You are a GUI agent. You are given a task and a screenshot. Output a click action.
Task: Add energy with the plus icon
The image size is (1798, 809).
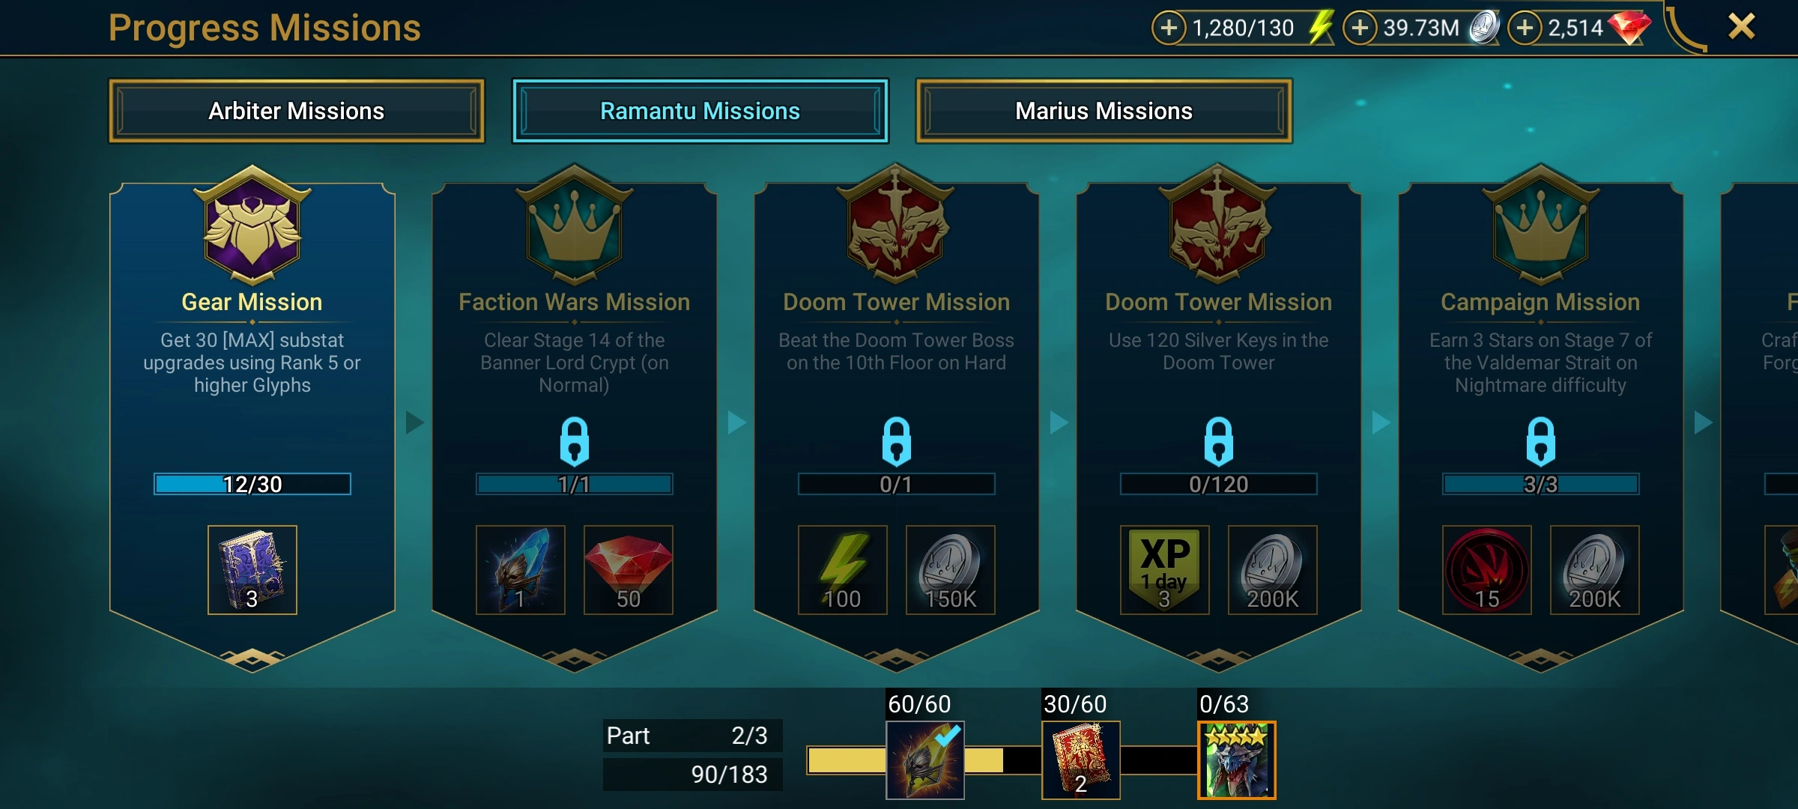pos(1169,28)
